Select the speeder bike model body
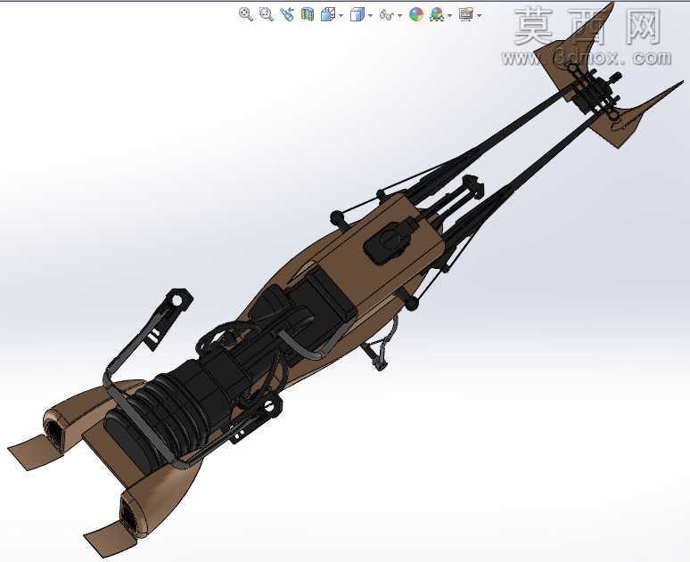690x562 pixels. (343, 281)
